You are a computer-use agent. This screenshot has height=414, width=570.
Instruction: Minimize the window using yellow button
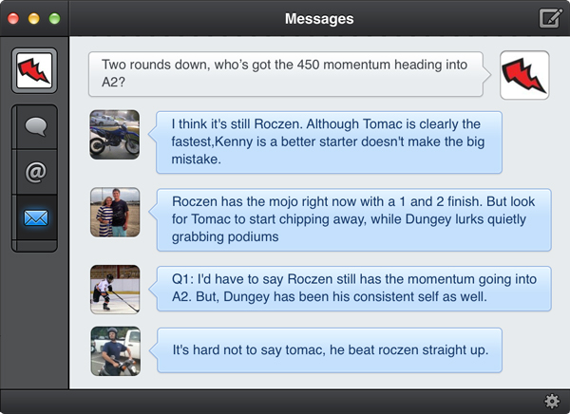click(33, 18)
